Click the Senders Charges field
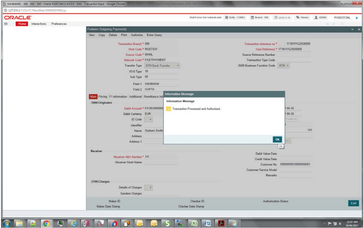Viewport: 363px width, 228px height. coord(161,194)
